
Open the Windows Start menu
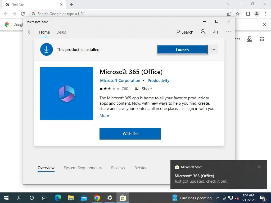point(6,198)
